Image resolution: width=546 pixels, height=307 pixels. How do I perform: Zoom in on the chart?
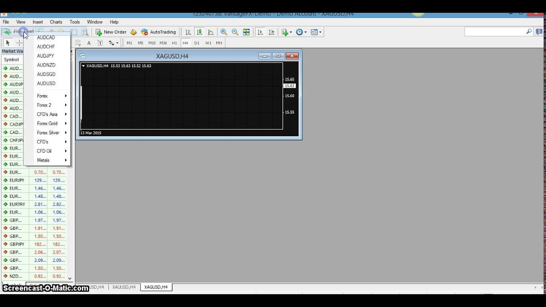click(224, 32)
